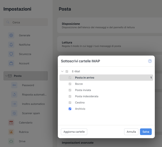
Task: Click the Generale gear icon
Action: [11, 35]
